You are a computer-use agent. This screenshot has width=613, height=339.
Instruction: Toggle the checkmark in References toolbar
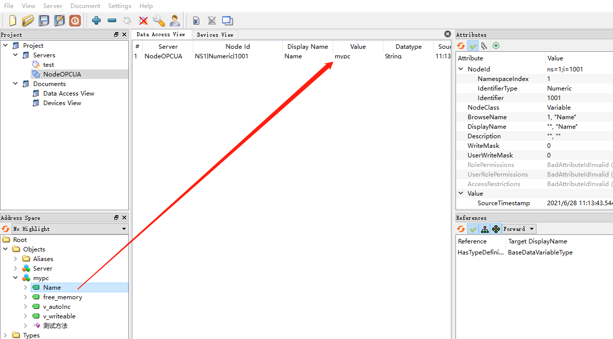pyautogui.click(x=473, y=229)
